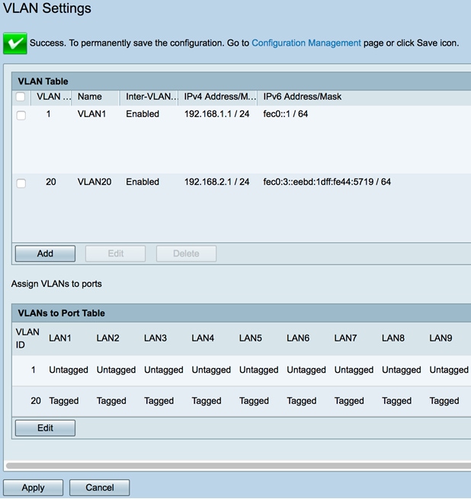Click Edit under VLANs to Port Table

pyautogui.click(x=45, y=428)
